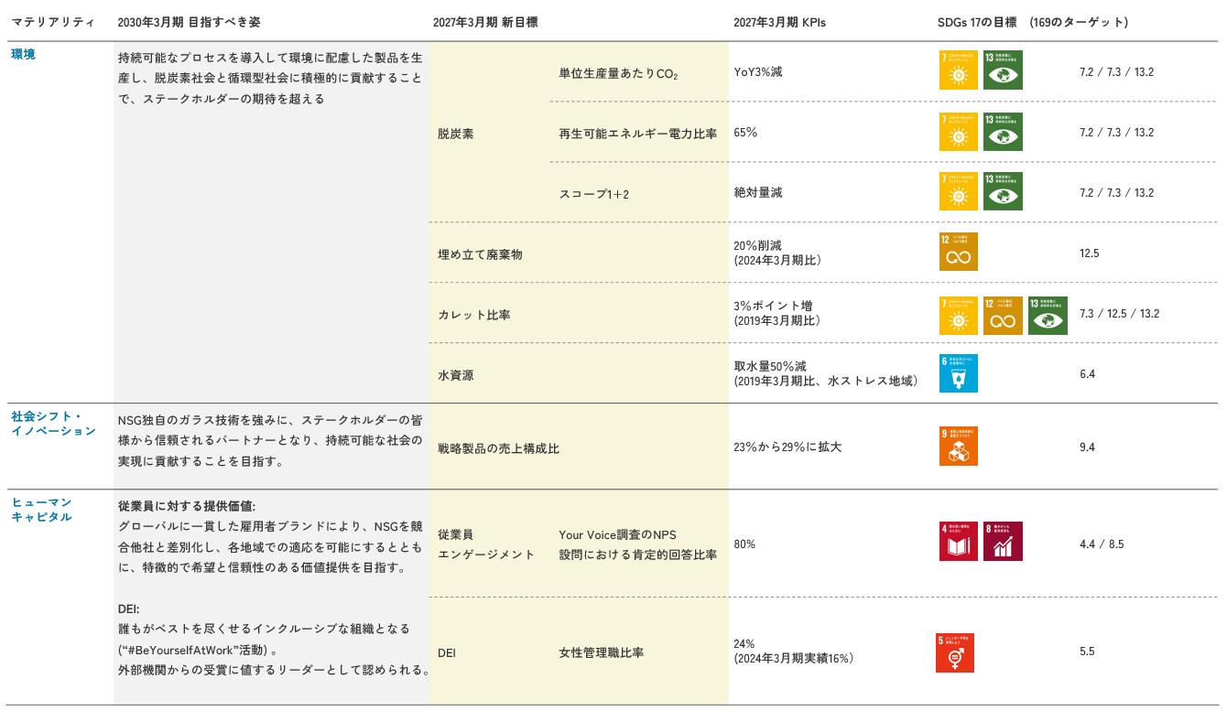Click the 23%から29%に拡大 KPI value
This screenshot has width=1227, height=711.
787,447
